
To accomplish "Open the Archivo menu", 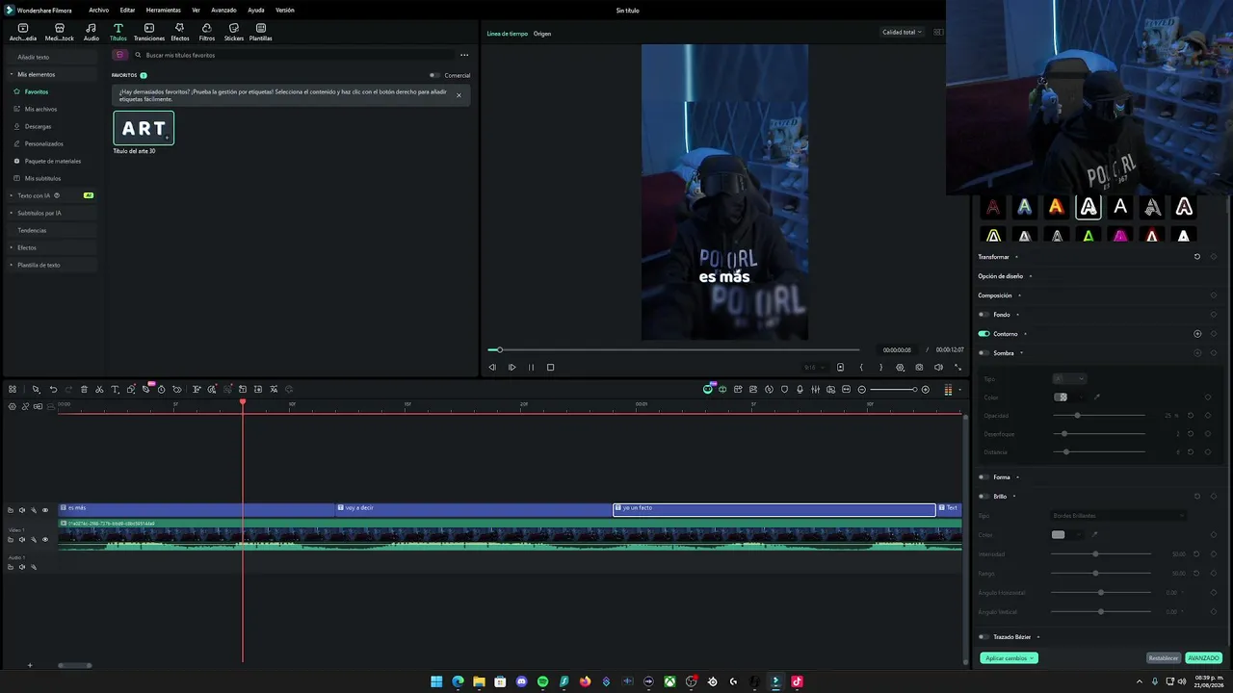I will point(99,10).
